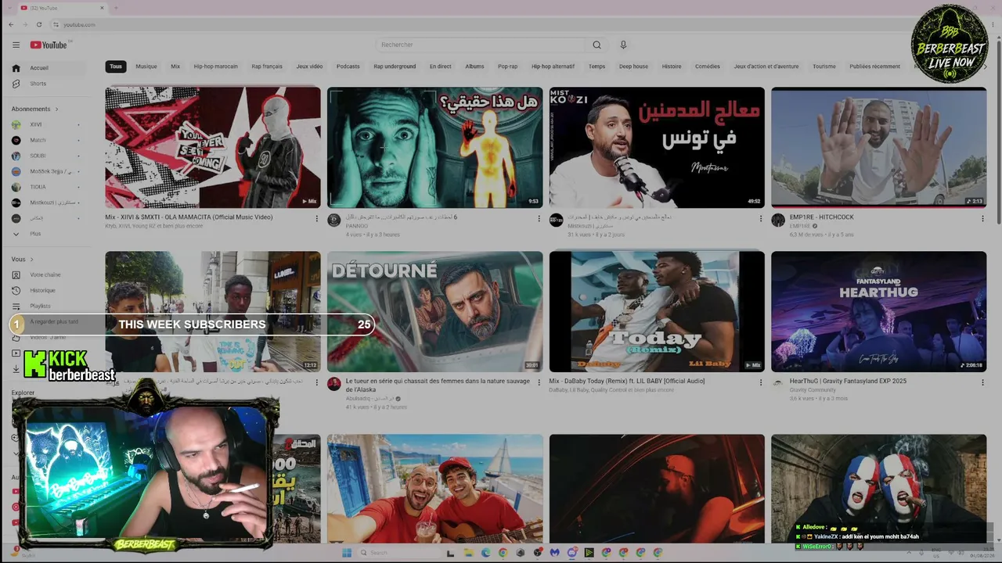Click the Mistkouzi channel avatar below video
This screenshot has width=1002, height=563.
pyautogui.click(x=556, y=220)
